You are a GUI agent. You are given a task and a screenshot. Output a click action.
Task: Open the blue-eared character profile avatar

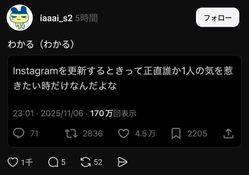tap(20, 18)
